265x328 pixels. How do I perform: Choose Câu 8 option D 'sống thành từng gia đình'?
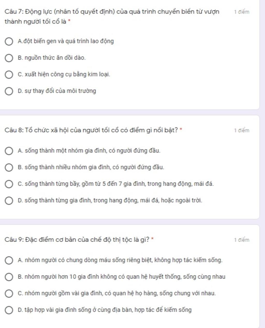[x=9, y=201]
